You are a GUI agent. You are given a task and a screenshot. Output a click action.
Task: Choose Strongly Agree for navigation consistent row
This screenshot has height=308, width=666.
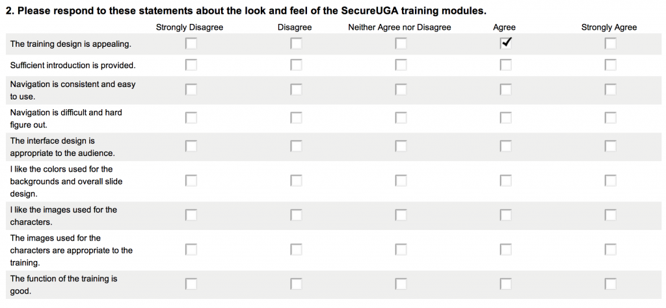click(610, 90)
